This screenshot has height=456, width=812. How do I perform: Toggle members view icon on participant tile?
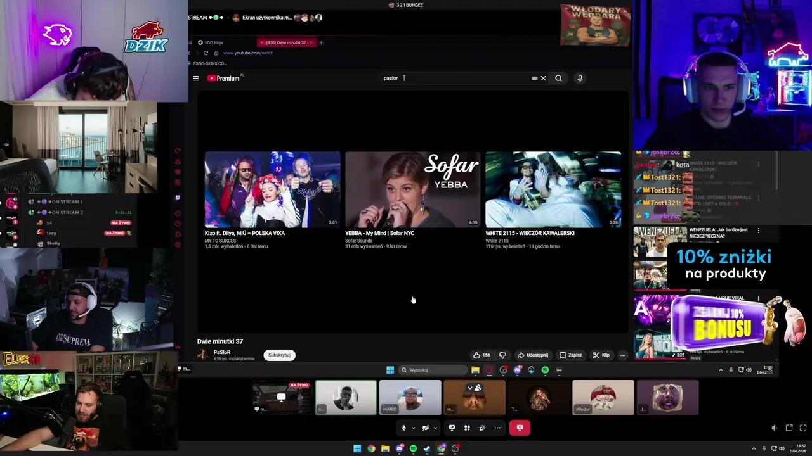(x=477, y=388)
